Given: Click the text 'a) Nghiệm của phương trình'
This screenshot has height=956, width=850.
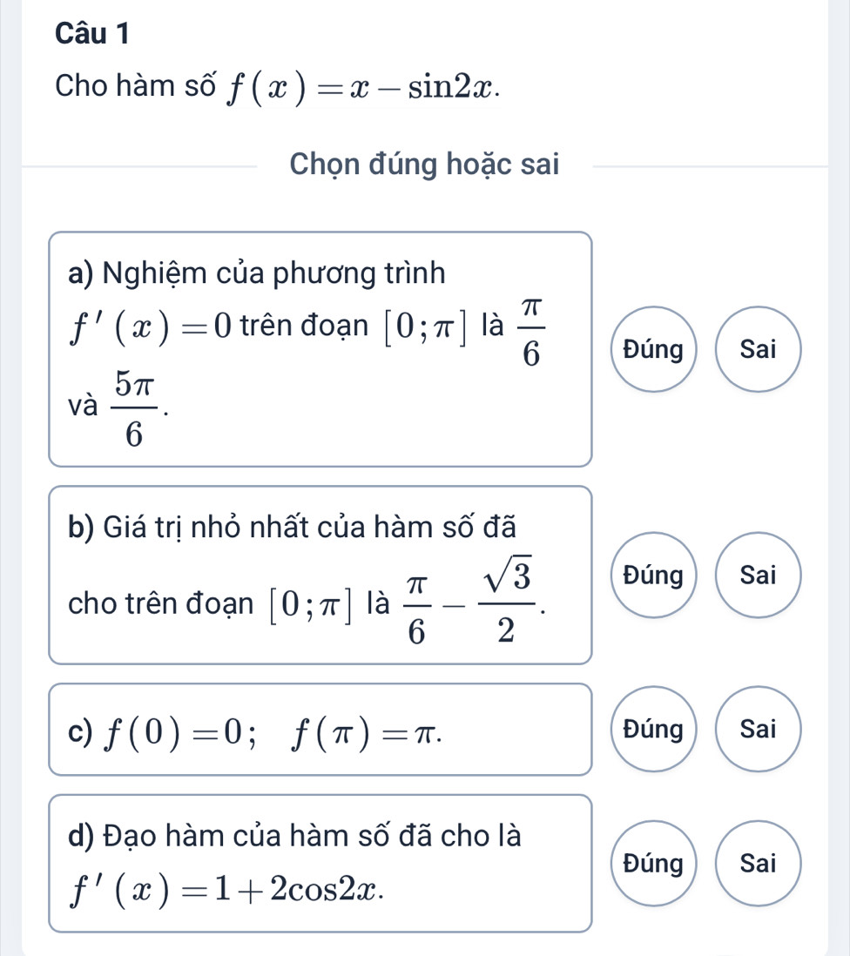Looking at the screenshot, I should click(255, 273).
